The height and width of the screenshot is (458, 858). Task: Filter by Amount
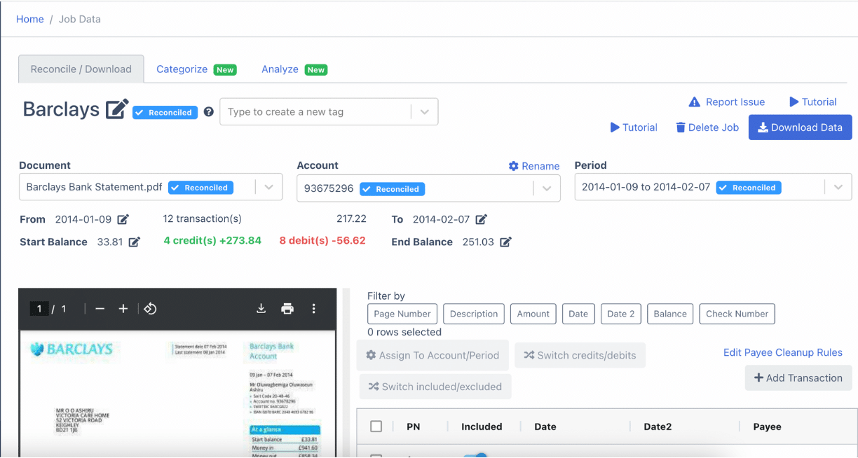click(533, 314)
